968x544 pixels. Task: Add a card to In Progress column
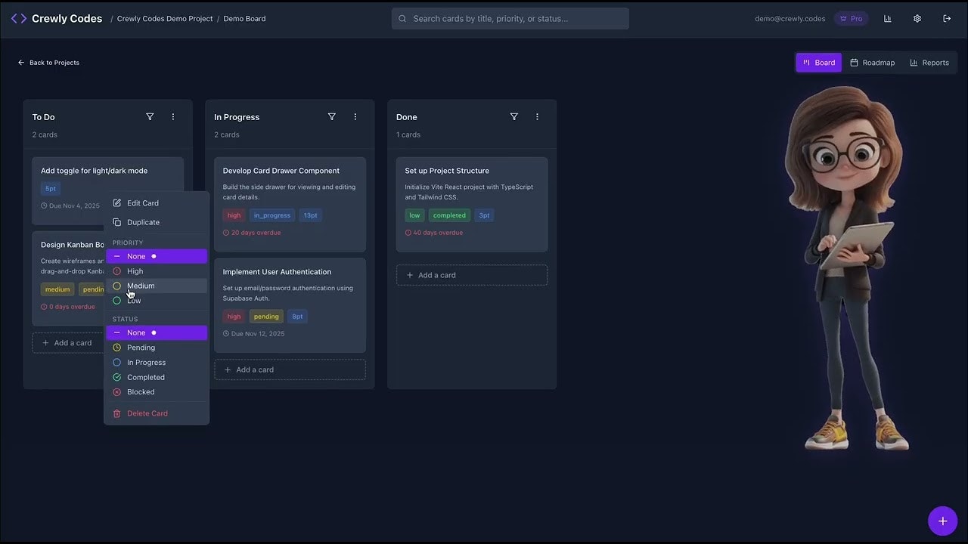(290, 369)
